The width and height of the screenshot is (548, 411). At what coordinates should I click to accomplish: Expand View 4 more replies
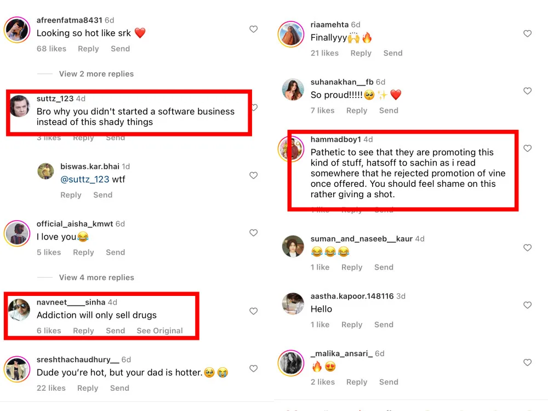[x=96, y=277]
